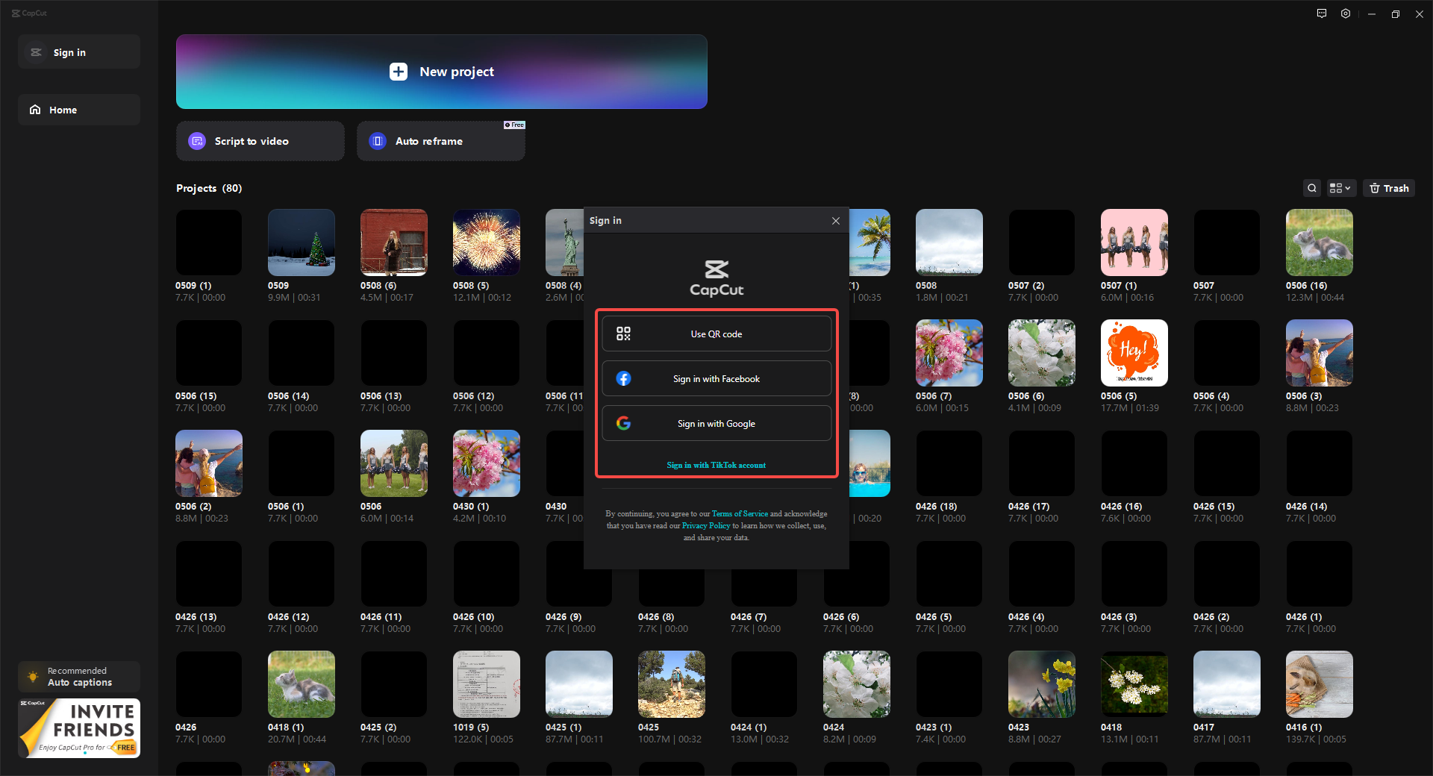This screenshot has width=1433, height=776.
Task: Open project 0508 (6) thumbnail
Action: pos(394,242)
